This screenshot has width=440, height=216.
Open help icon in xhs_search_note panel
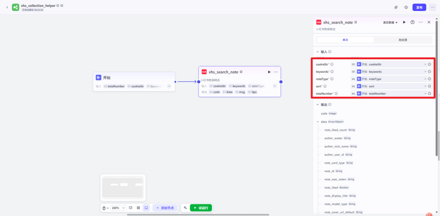412,22
